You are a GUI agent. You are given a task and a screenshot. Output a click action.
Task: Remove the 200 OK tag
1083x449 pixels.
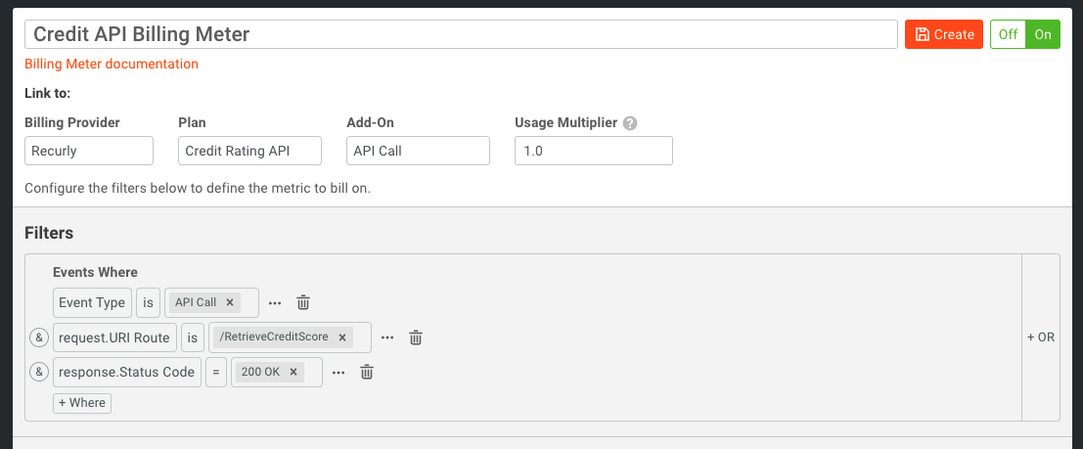pyautogui.click(x=293, y=373)
